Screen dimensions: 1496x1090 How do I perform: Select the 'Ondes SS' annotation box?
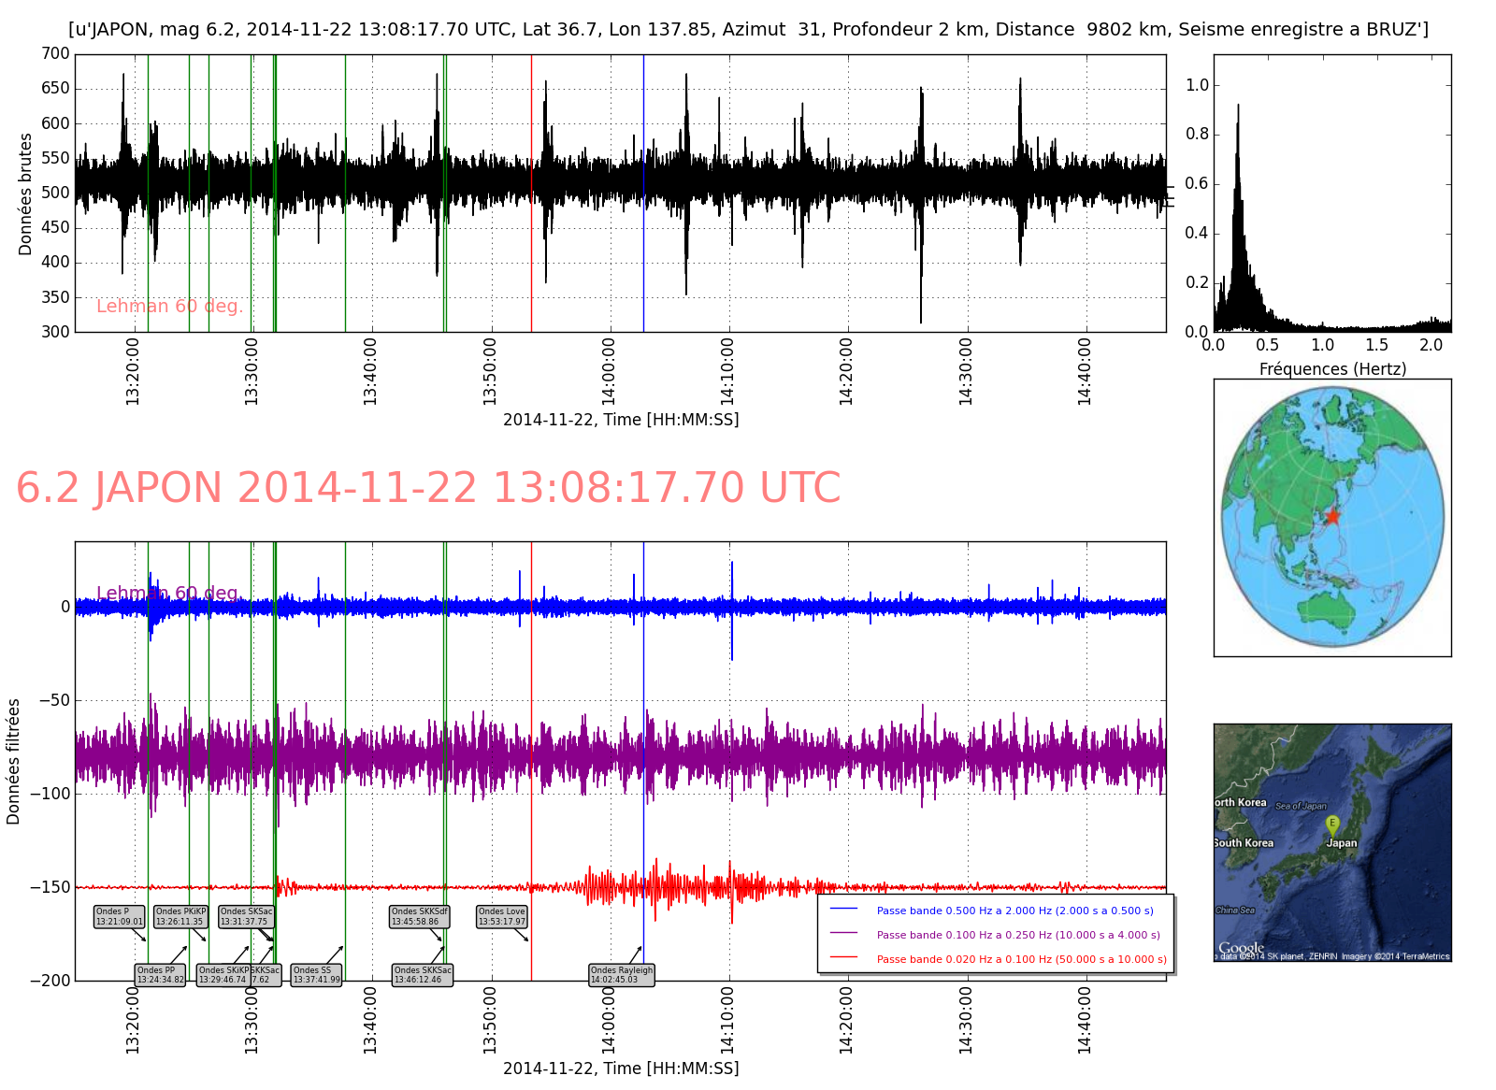[317, 975]
